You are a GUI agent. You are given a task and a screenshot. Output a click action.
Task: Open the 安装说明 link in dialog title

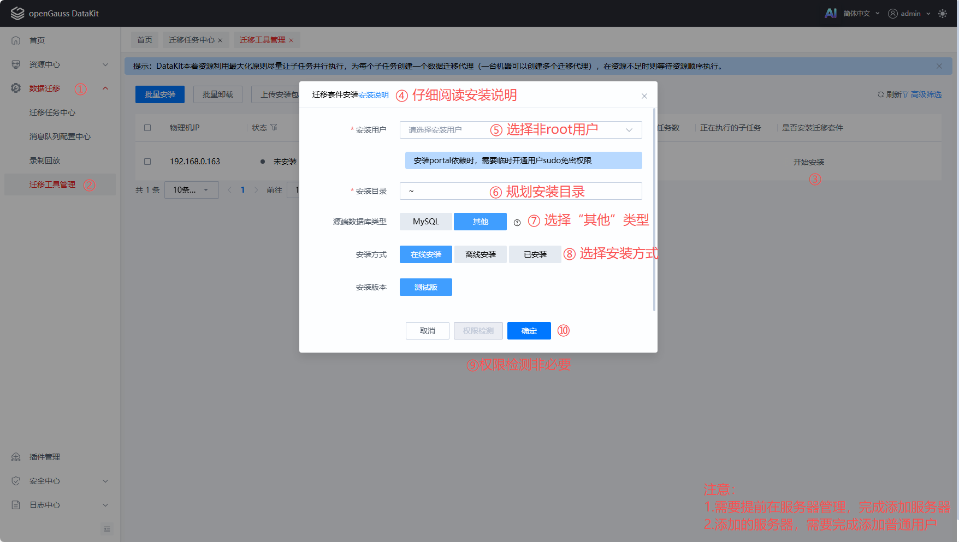pos(374,95)
